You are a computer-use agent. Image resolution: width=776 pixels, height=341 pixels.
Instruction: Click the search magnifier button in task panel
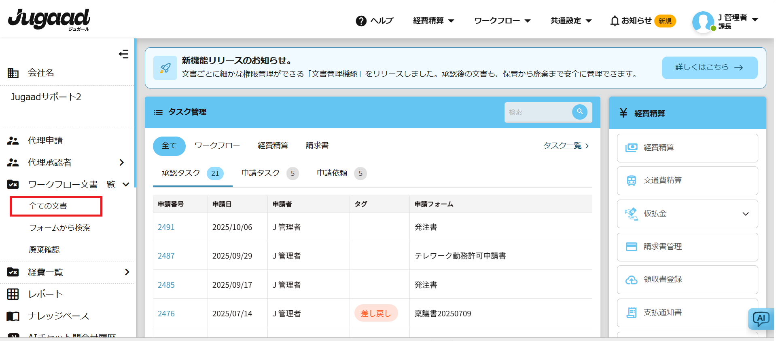[x=579, y=112]
